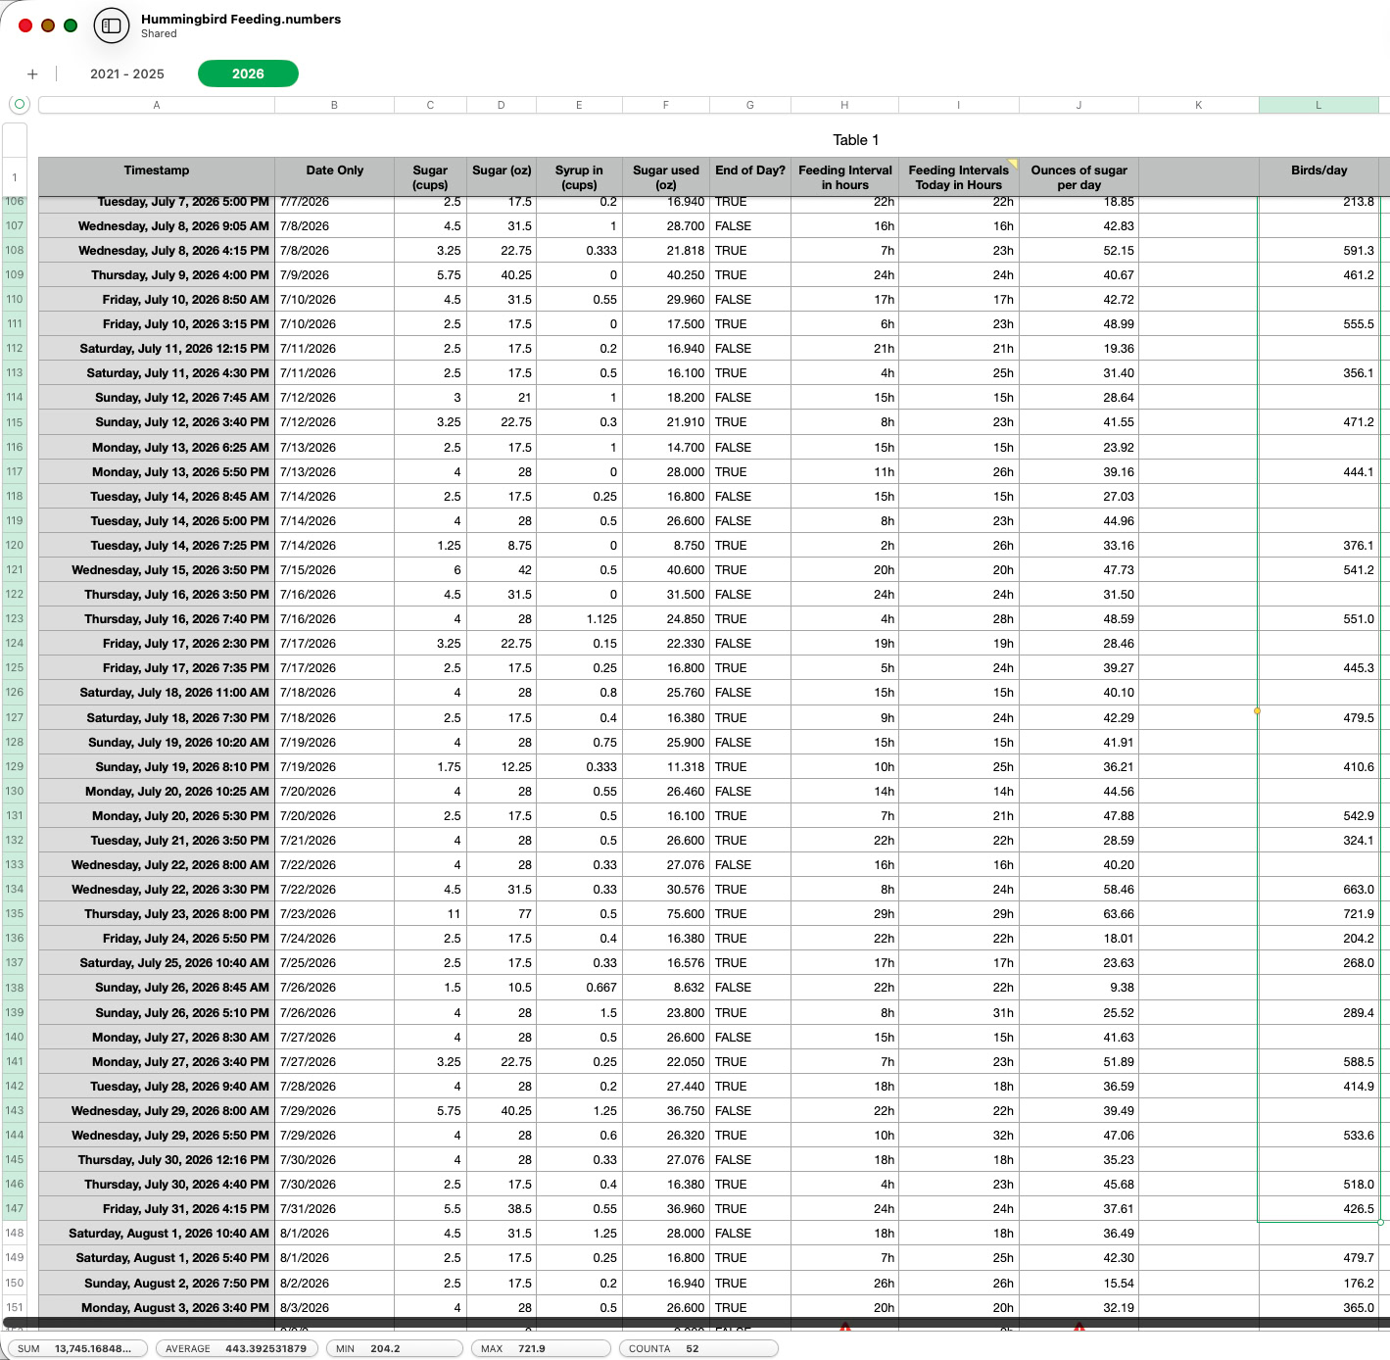This screenshot has height=1360, width=1390.
Task: Select row header 135
Action: point(15,913)
